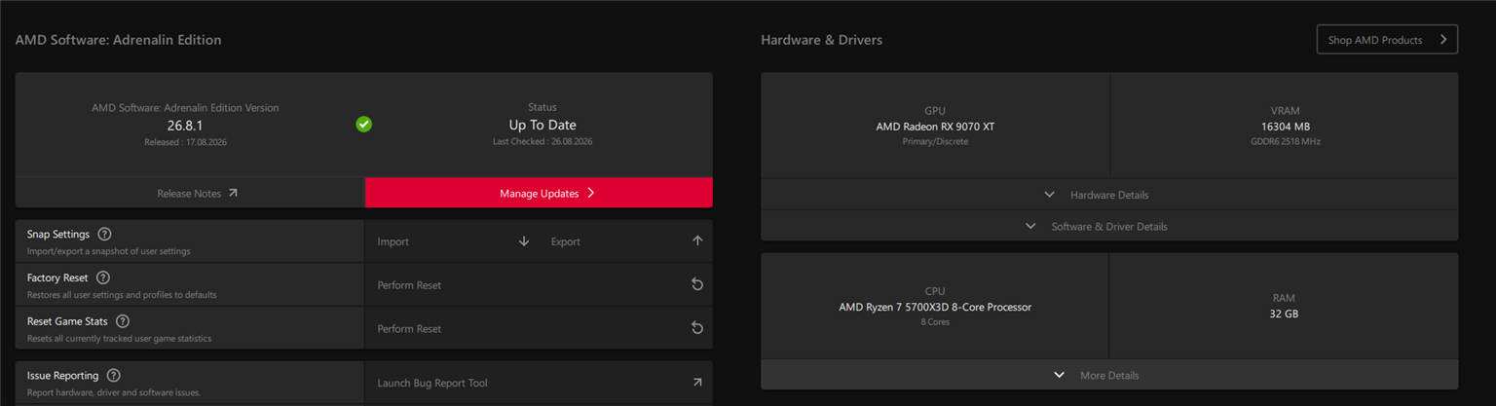
Task: Select the Up To Date status text
Action: (542, 125)
